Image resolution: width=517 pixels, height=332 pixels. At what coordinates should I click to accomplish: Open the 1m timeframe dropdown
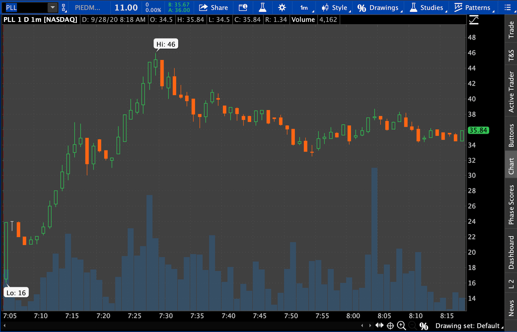pos(307,7)
